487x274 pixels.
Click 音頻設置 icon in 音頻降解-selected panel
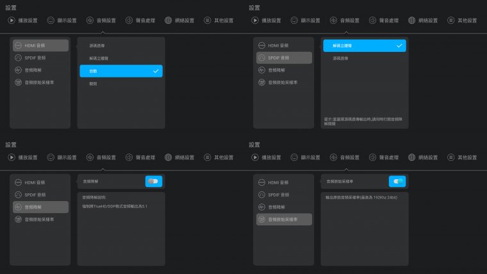click(90, 157)
